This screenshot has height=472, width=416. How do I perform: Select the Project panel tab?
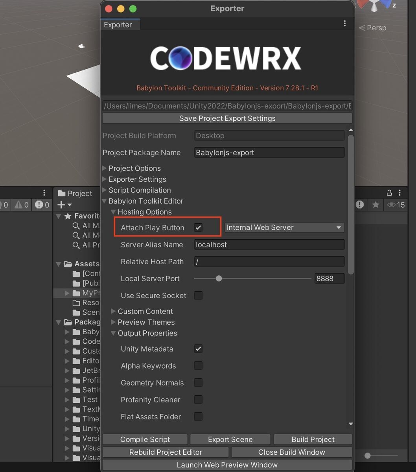pos(75,193)
